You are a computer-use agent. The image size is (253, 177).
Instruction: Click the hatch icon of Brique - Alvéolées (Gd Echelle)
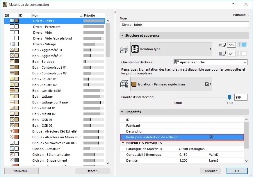coord(12,131)
